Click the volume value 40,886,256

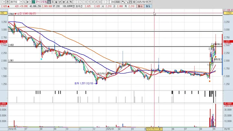(x=35, y=6)
